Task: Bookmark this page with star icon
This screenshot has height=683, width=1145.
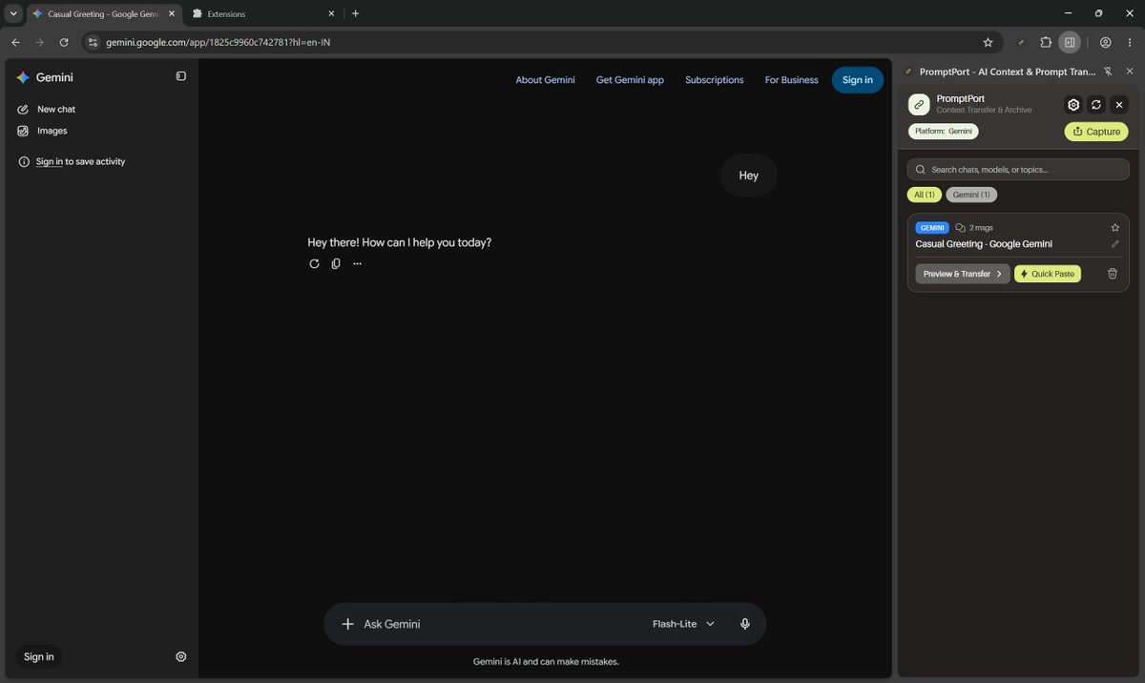Action: coord(988,42)
